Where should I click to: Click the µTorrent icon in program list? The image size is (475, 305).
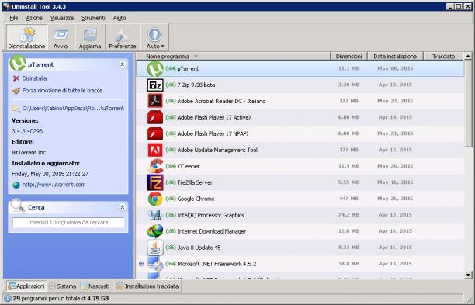tap(155, 68)
